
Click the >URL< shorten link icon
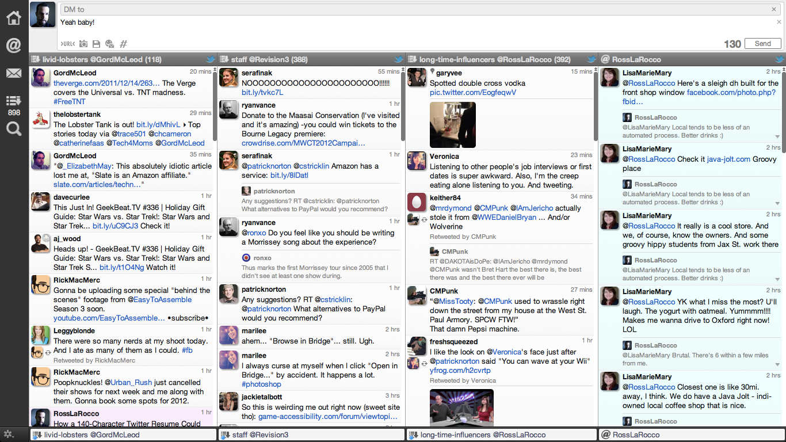[68, 44]
